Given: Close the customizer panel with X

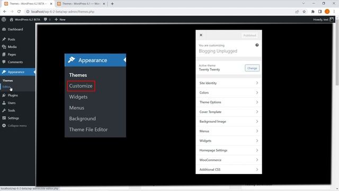Looking at the screenshot, I should (201, 35).
